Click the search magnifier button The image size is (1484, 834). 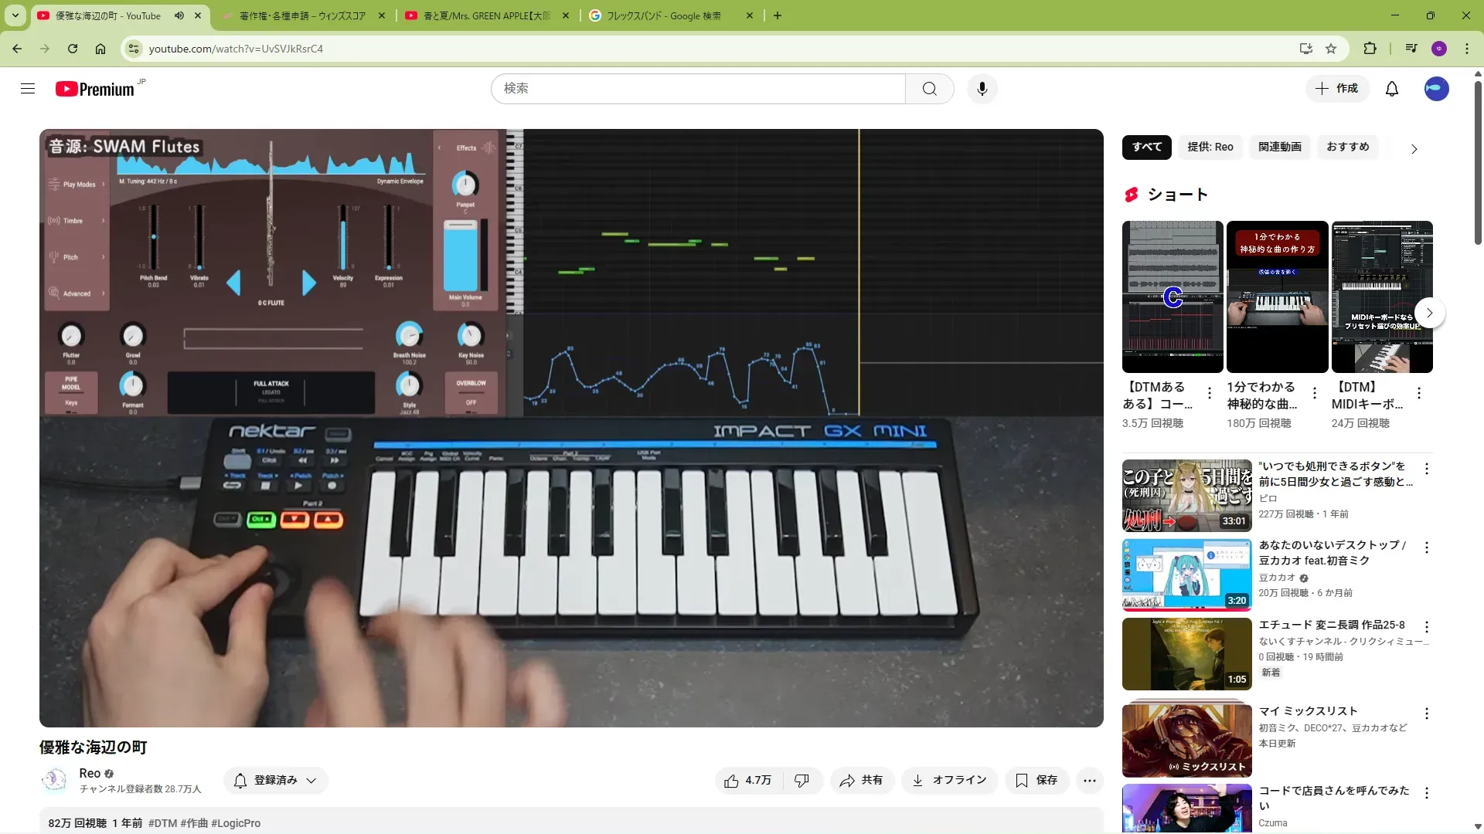click(929, 89)
